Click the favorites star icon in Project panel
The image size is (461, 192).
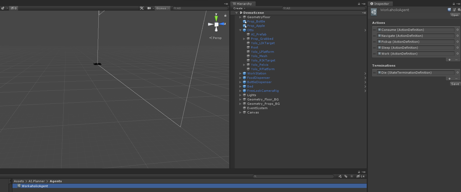pyautogui.click(x=352, y=176)
